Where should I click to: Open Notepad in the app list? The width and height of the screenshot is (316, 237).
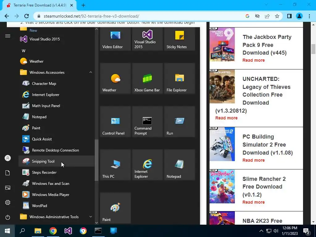pyautogui.click(x=56, y=117)
